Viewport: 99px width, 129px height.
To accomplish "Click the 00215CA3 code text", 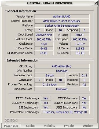I will [x=11, y=120].
